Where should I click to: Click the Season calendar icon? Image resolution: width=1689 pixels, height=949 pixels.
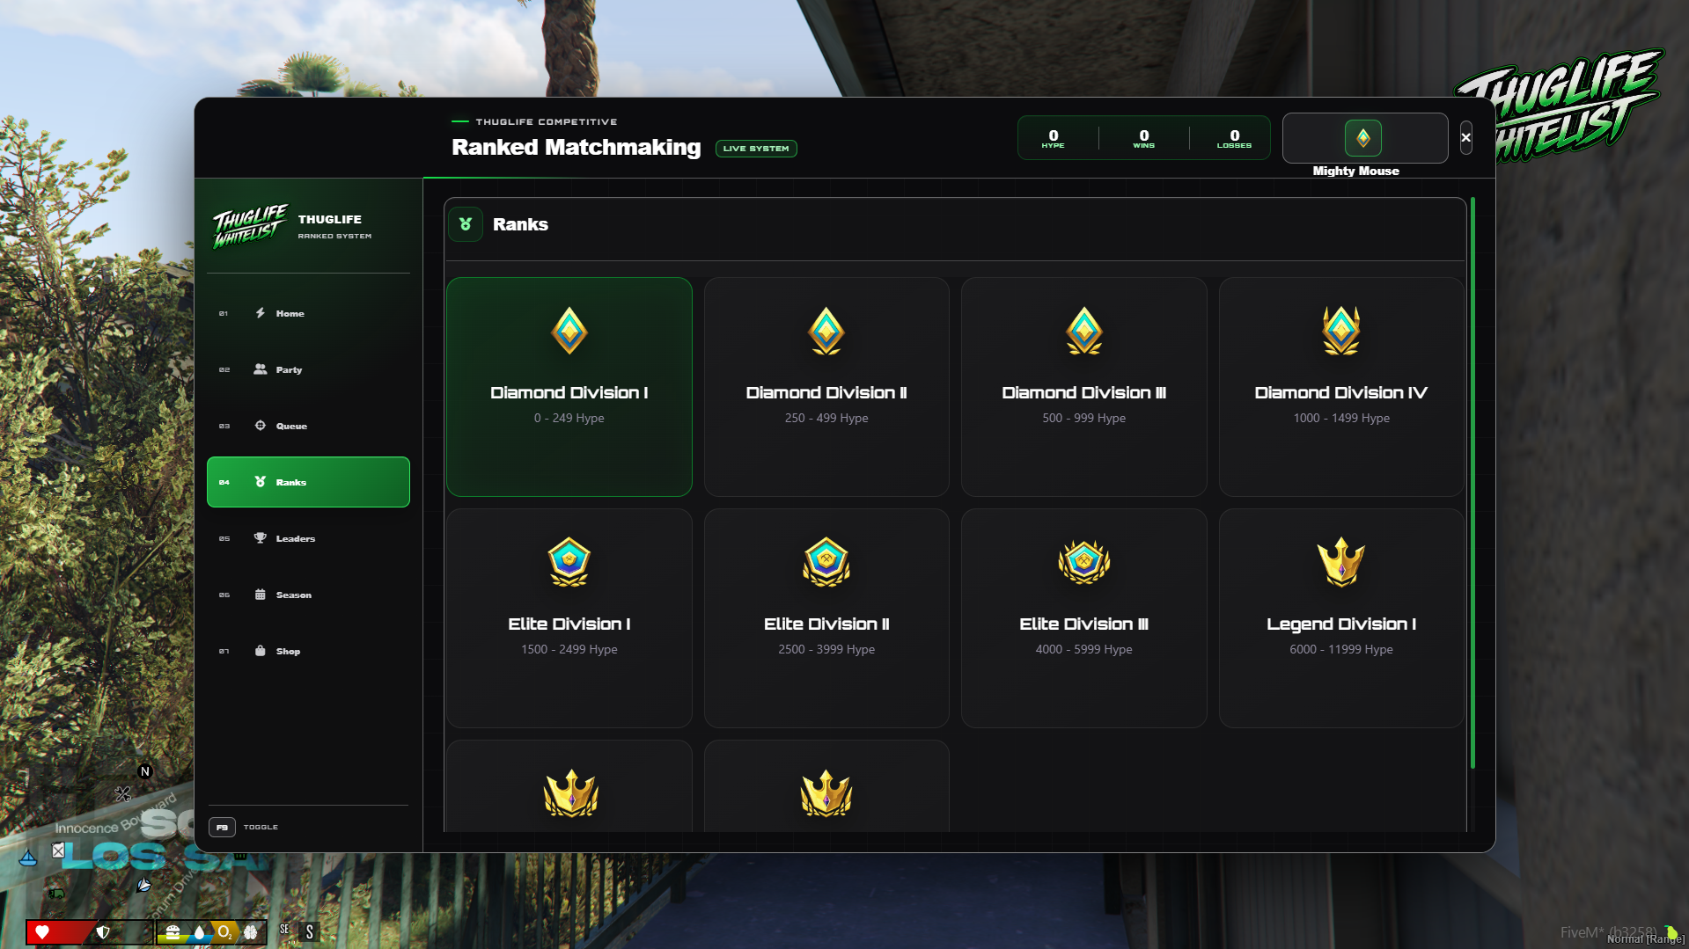pos(260,595)
